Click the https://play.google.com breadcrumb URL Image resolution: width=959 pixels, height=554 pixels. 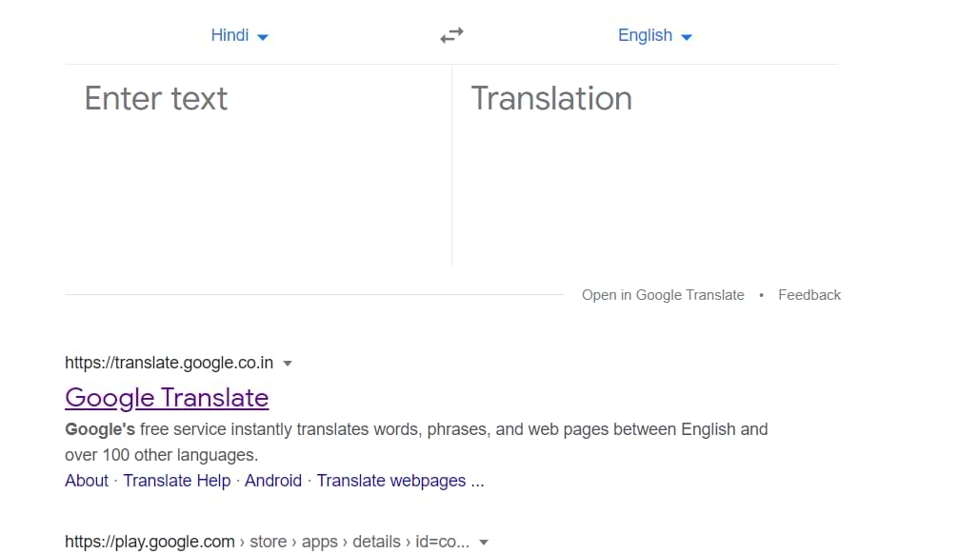click(268, 542)
